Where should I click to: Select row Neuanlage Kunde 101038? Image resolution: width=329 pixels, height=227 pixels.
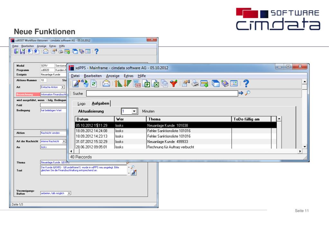click(176, 125)
